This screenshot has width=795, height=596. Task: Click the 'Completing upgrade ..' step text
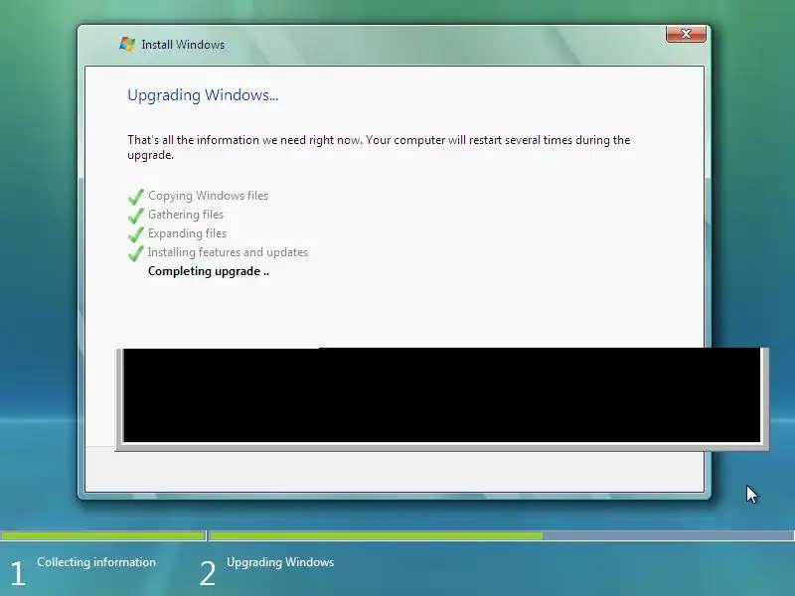click(x=209, y=271)
